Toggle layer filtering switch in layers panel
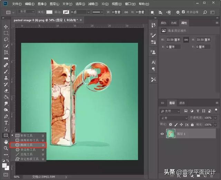Image resolution: width=221 pixels, height=180 pixels. pos(216,110)
